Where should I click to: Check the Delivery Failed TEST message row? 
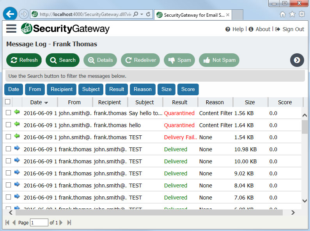(8, 137)
